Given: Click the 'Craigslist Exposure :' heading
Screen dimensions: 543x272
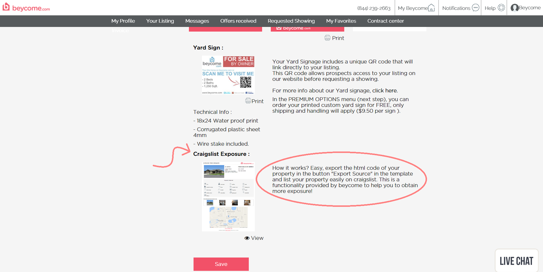Looking at the screenshot, I should click(x=221, y=154).
